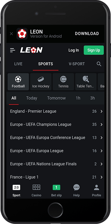The width and height of the screenshot is (111, 224).
Task: Expand UEFA Champions League chevron
Action: coord(102,124)
